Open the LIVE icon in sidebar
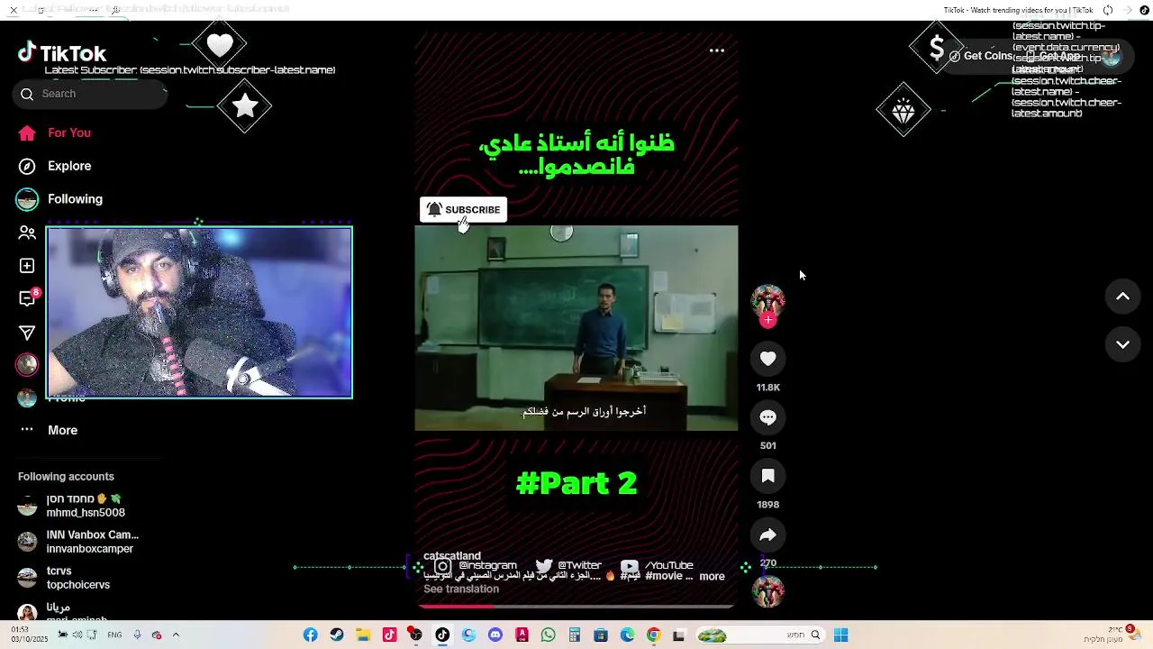The image size is (1153, 649). tap(27, 364)
